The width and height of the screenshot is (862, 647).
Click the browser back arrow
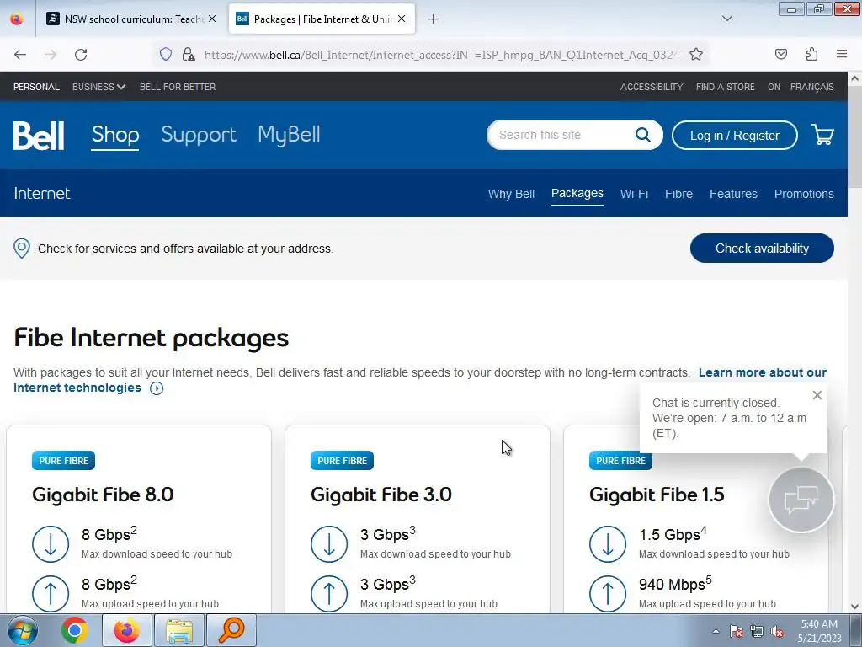(x=20, y=55)
